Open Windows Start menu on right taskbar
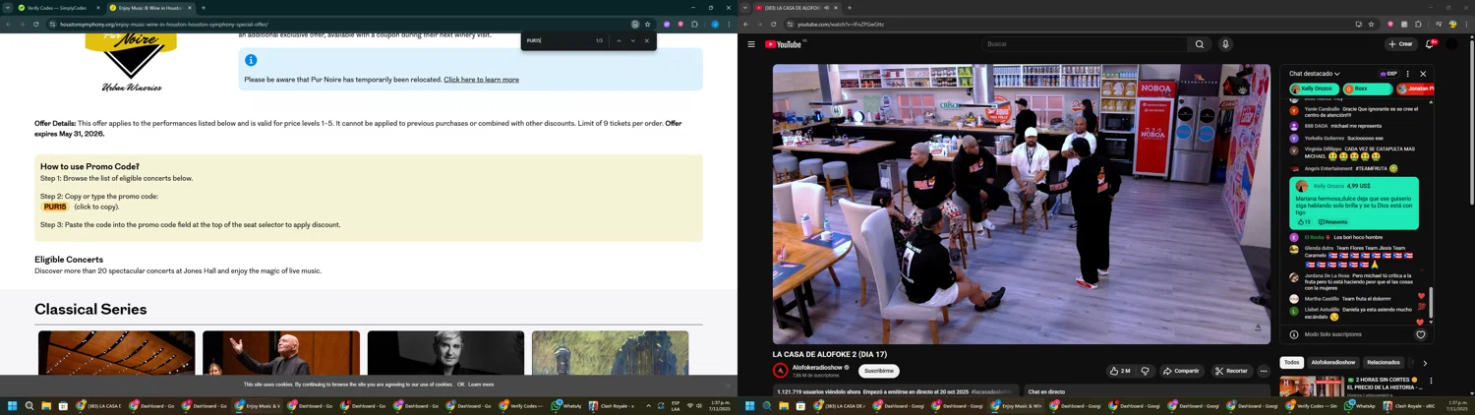Image resolution: width=1475 pixels, height=415 pixels. pos(750,406)
